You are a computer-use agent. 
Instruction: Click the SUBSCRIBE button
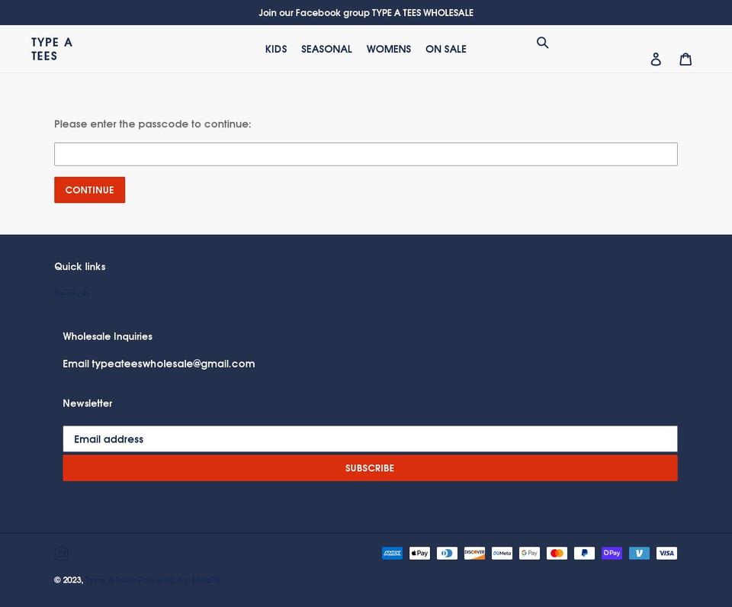[x=371, y=468]
